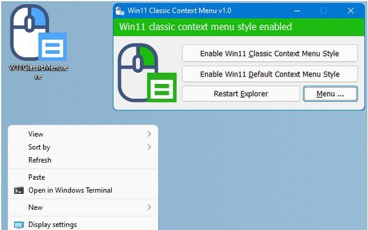Enable Win11 Default Context Menu Style
This screenshot has width=368, height=230.
[270, 74]
